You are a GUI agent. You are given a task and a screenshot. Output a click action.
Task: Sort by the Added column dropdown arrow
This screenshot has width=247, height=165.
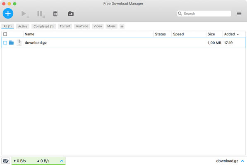(x=238, y=34)
